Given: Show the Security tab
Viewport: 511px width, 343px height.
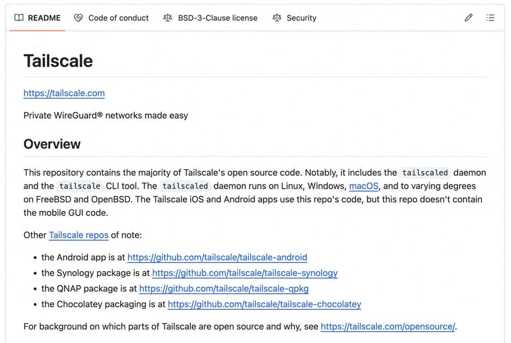Looking at the screenshot, I should pyautogui.click(x=301, y=18).
